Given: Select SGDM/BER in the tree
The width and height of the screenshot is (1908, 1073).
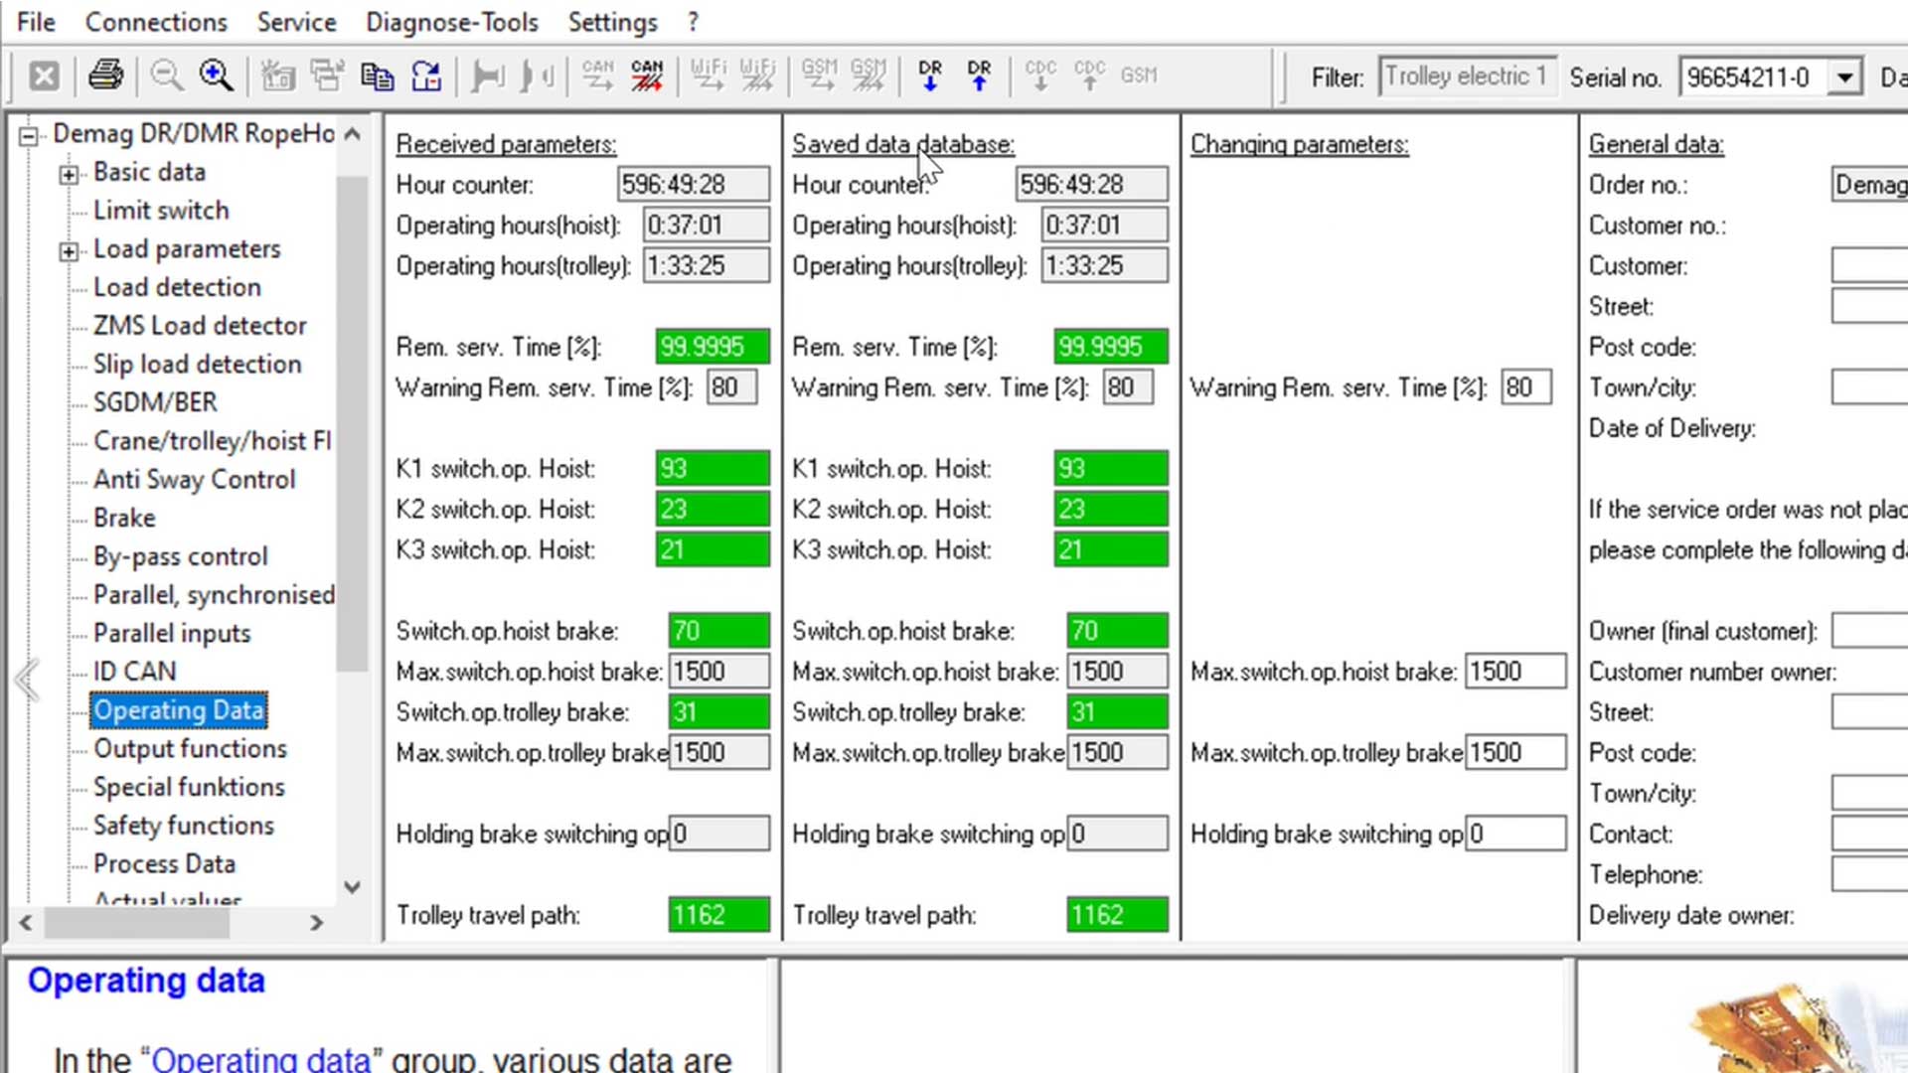Looking at the screenshot, I should coord(155,402).
